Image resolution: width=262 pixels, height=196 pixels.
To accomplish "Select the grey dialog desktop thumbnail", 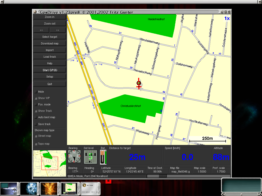I will pos(90,189).
